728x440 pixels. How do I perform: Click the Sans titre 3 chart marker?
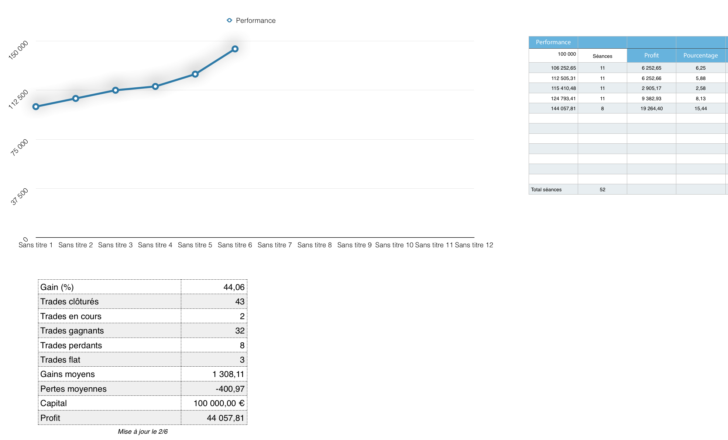pyautogui.click(x=116, y=90)
